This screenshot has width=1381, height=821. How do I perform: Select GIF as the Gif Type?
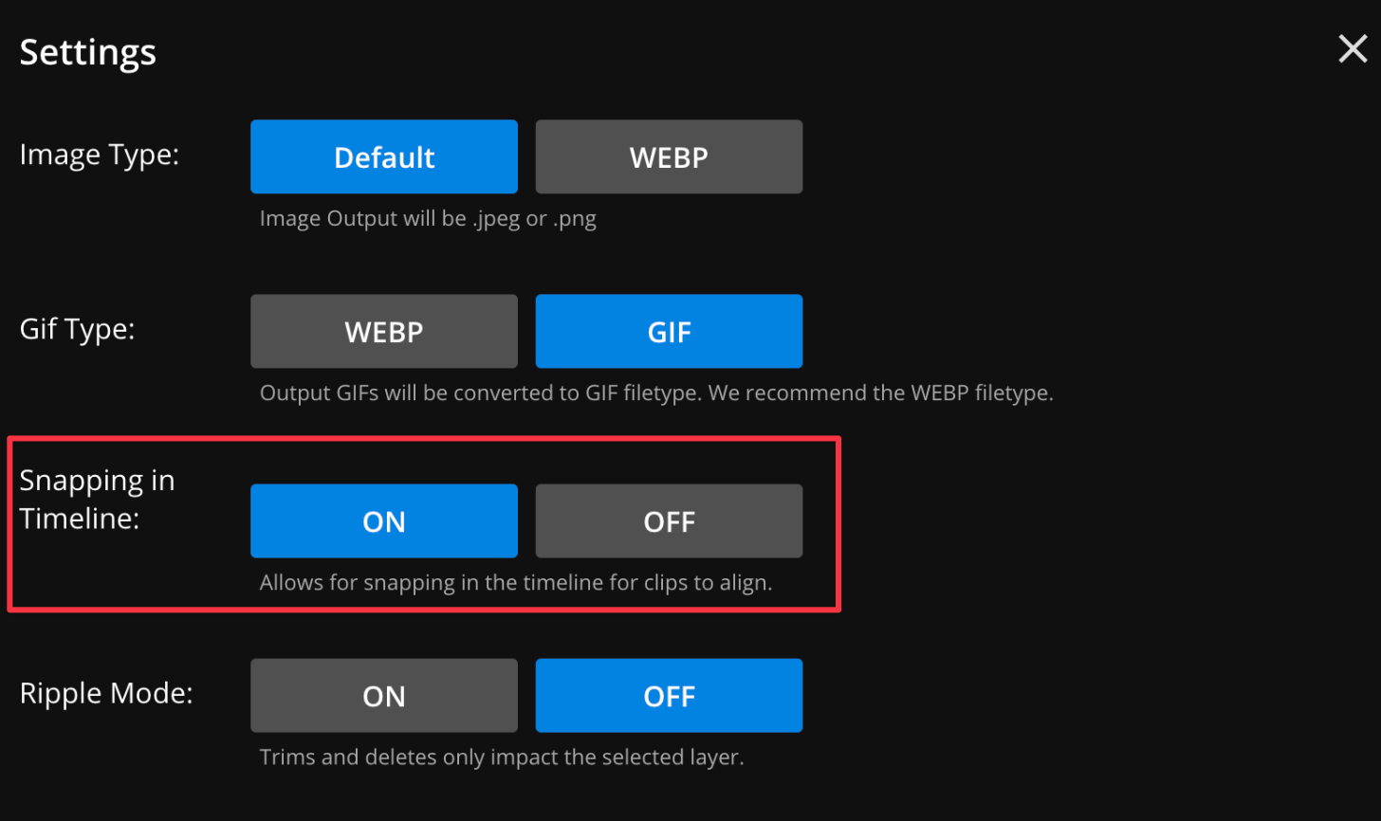pyautogui.click(x=669, y=331)
